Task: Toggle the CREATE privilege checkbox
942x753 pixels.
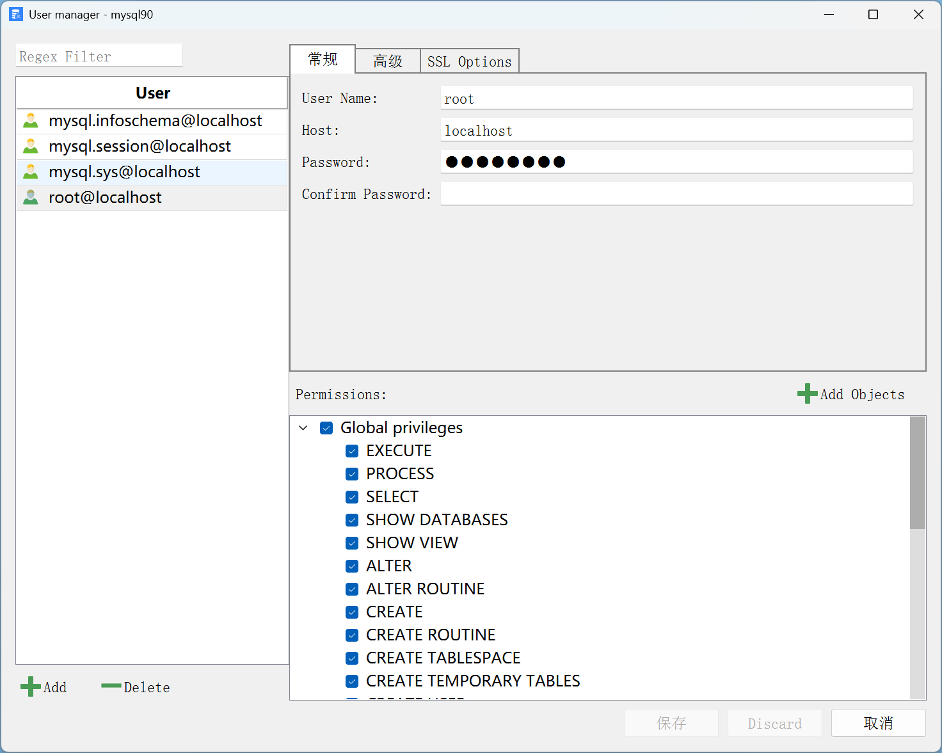Action: (352, 612)
